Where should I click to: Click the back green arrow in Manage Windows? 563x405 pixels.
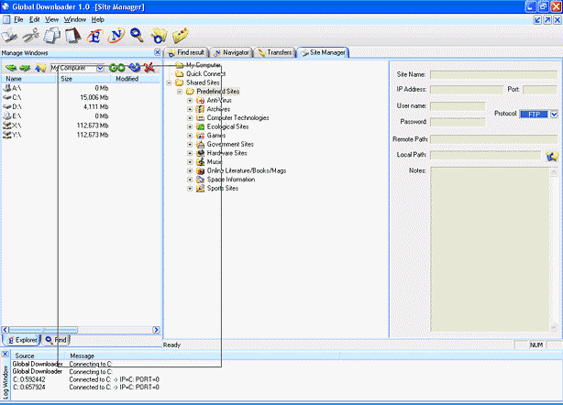(11, 68)
